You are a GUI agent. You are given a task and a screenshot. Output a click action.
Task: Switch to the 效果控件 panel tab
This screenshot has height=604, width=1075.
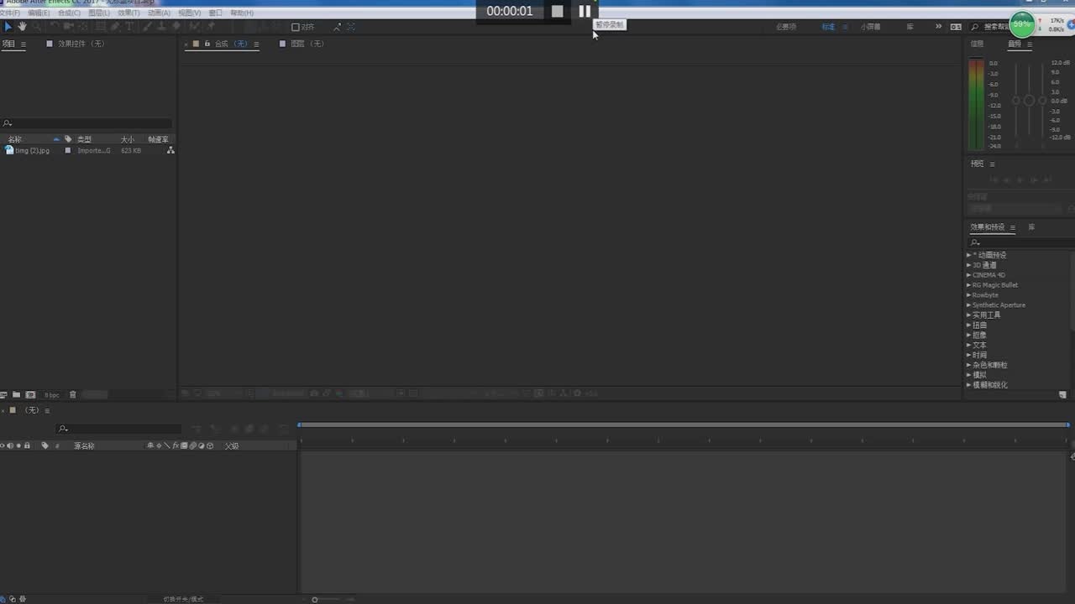point(81,44)
